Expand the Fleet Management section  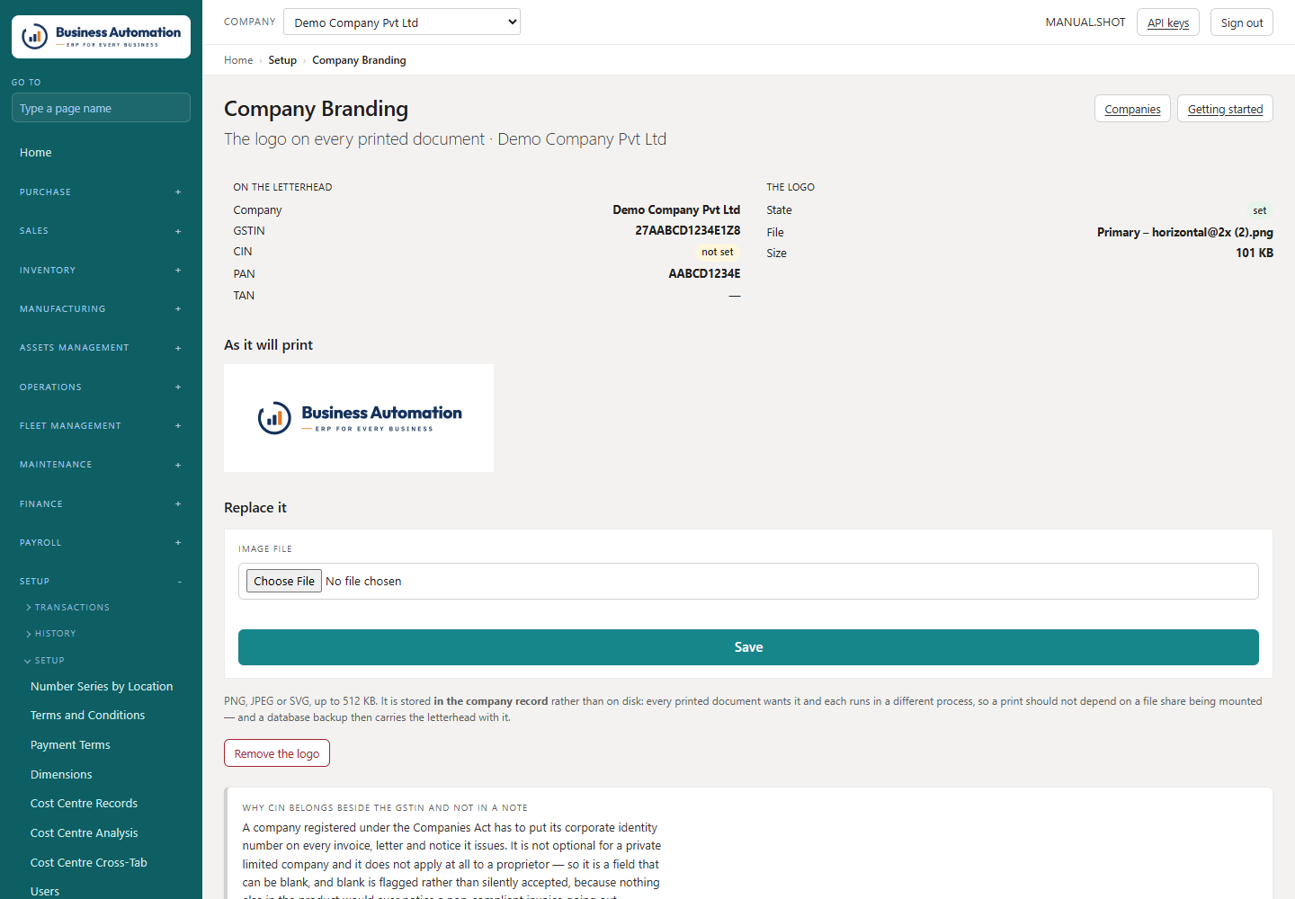click(101, 426)
